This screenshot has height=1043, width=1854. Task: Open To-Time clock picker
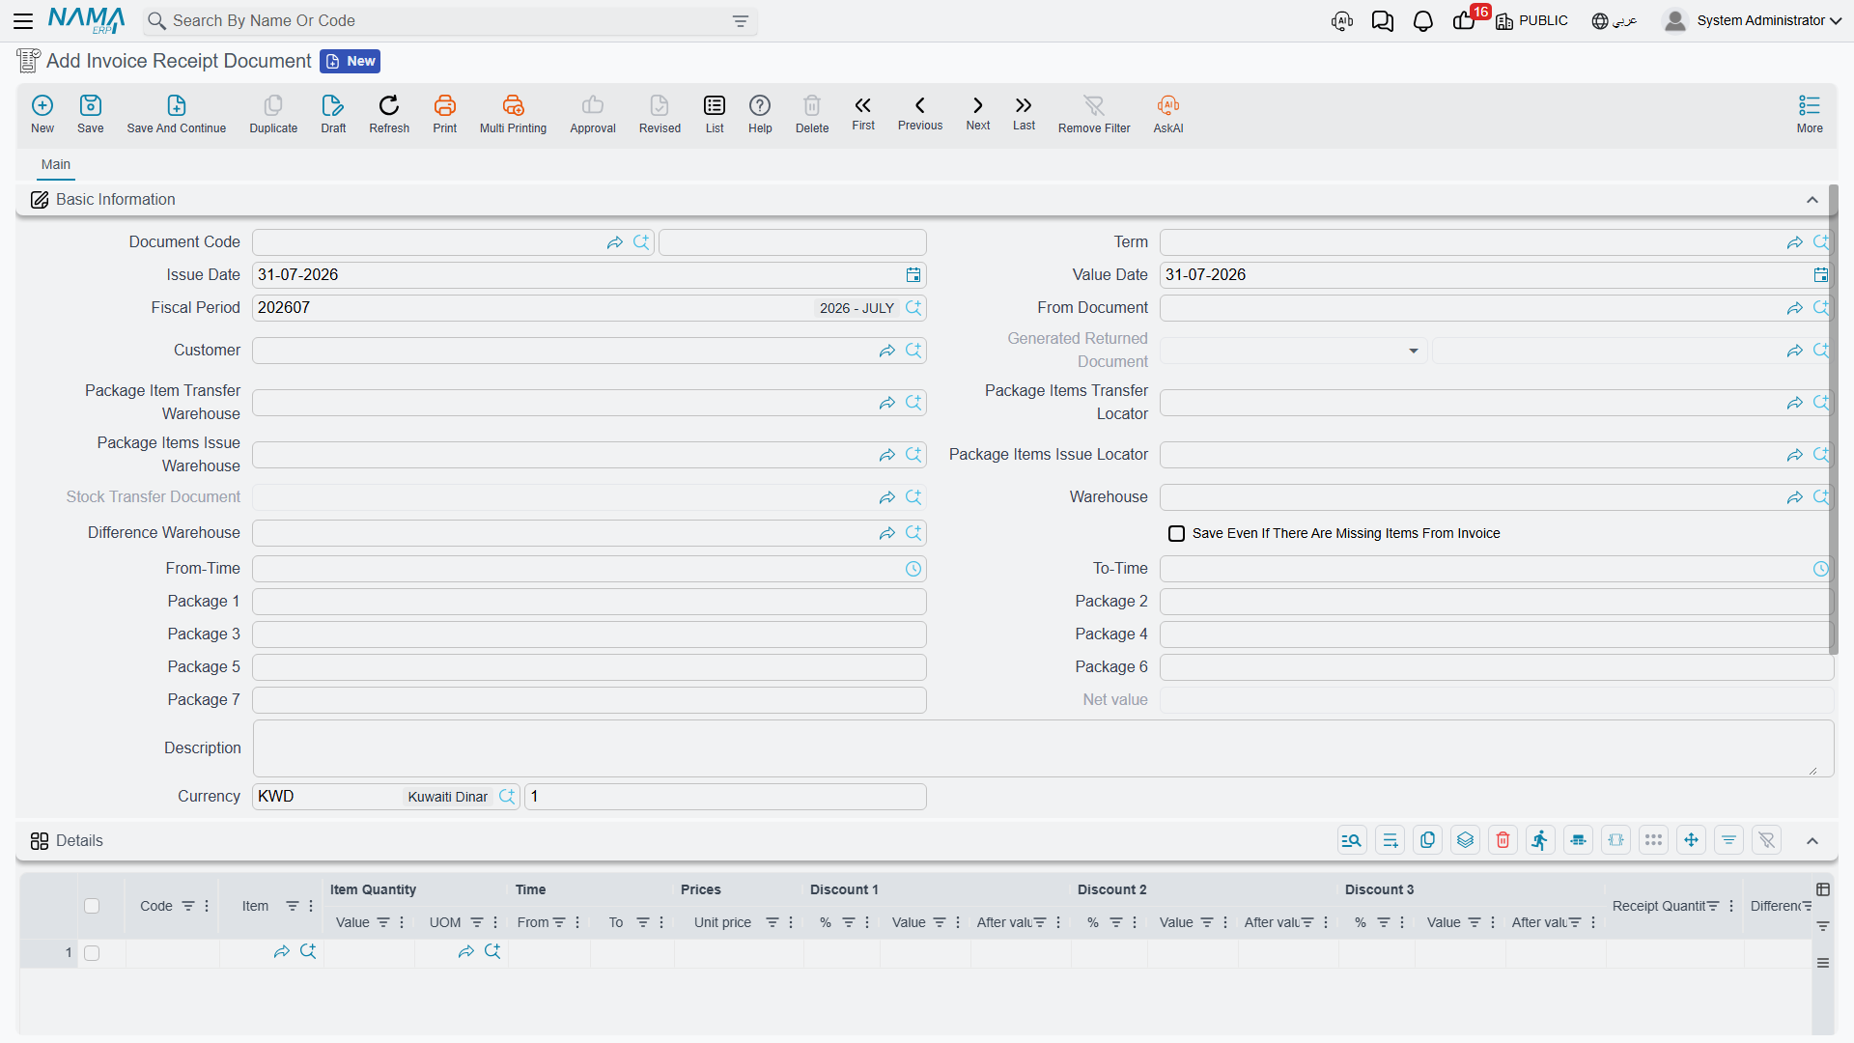coord(1820,569)
